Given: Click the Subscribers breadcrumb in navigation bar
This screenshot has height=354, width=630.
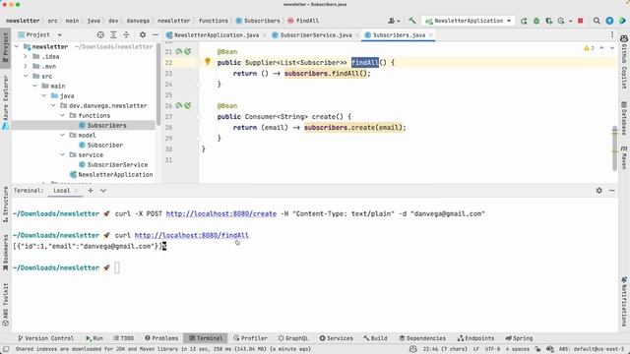Looking at the screenshot, I should [x=258, y=21].
